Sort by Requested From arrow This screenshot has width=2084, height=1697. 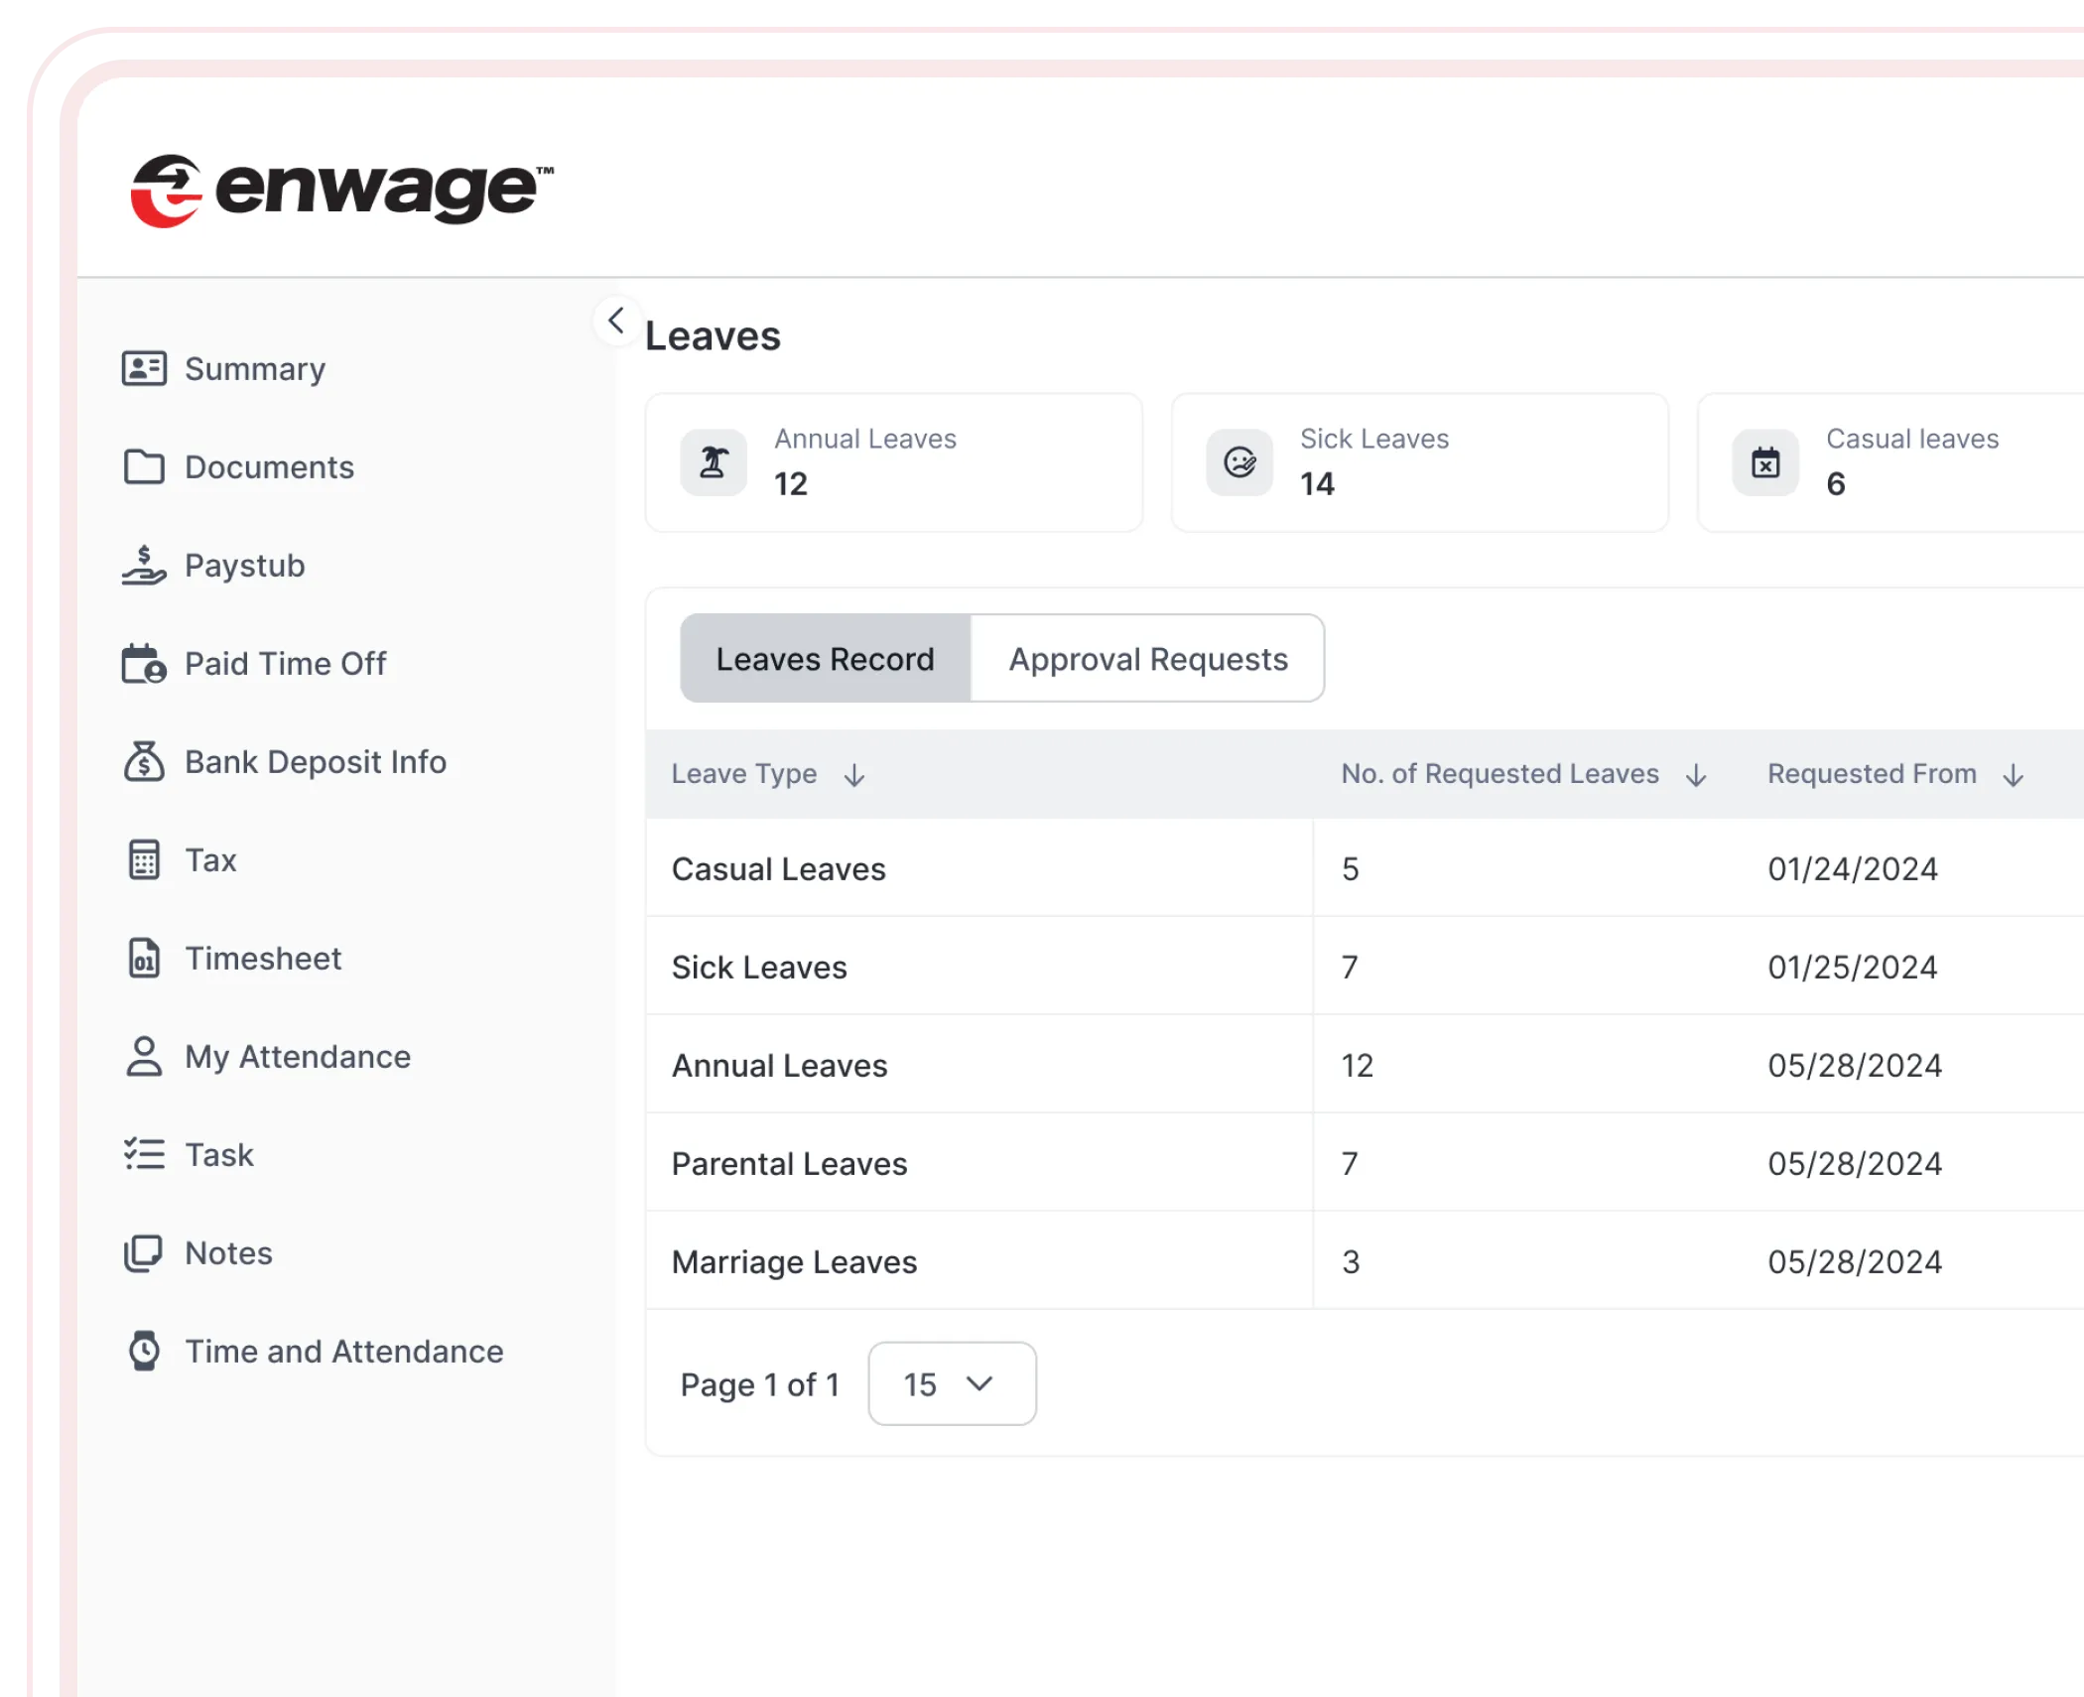[x=2014, y=775]
